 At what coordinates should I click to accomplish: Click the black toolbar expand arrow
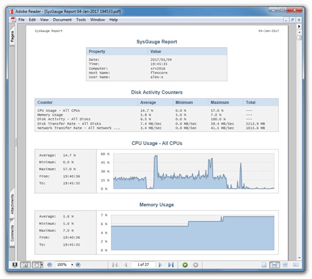tap(299, 26)
